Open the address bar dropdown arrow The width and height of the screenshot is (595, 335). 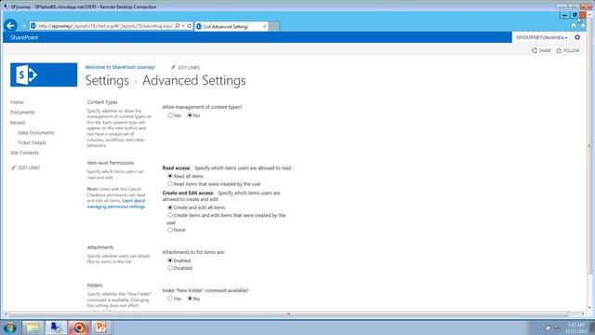click(x=183, y=26)
